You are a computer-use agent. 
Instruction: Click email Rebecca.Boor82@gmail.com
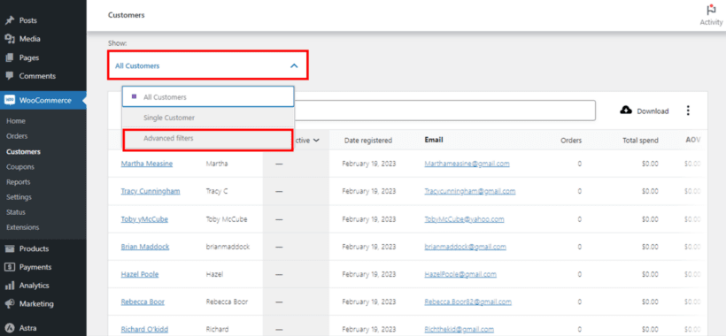468,302
